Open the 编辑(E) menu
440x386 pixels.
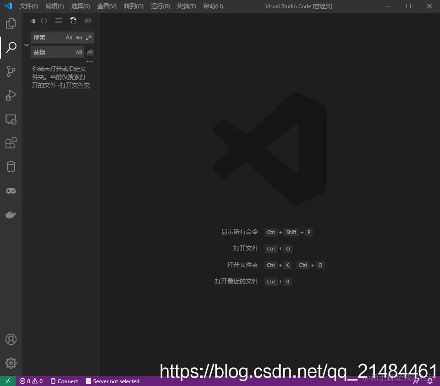pyautogui.click(x=55, y=6)
